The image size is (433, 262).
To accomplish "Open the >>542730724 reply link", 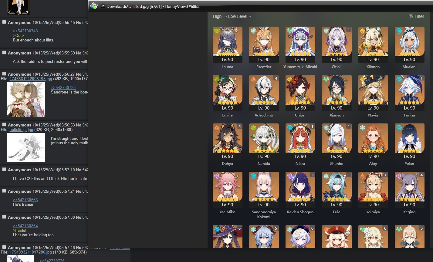I will pyautogui.click(x=63, y=87).
